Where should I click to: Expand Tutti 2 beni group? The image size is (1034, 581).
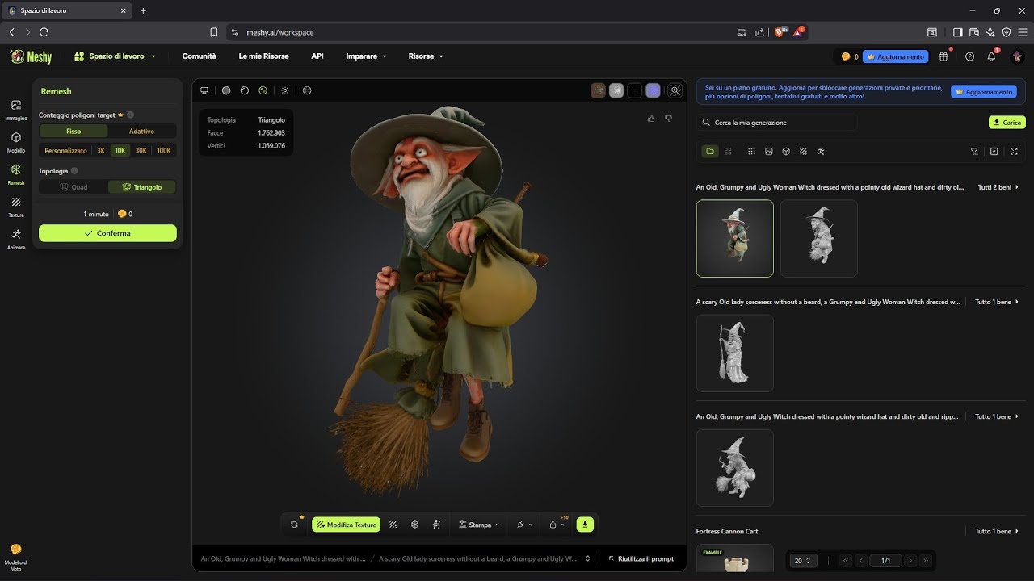[998, 187]
